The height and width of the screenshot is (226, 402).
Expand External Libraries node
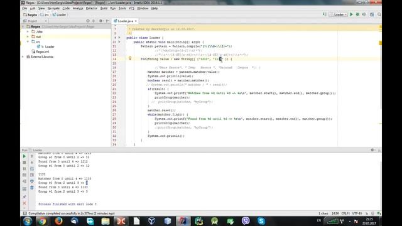click(23, 56)
